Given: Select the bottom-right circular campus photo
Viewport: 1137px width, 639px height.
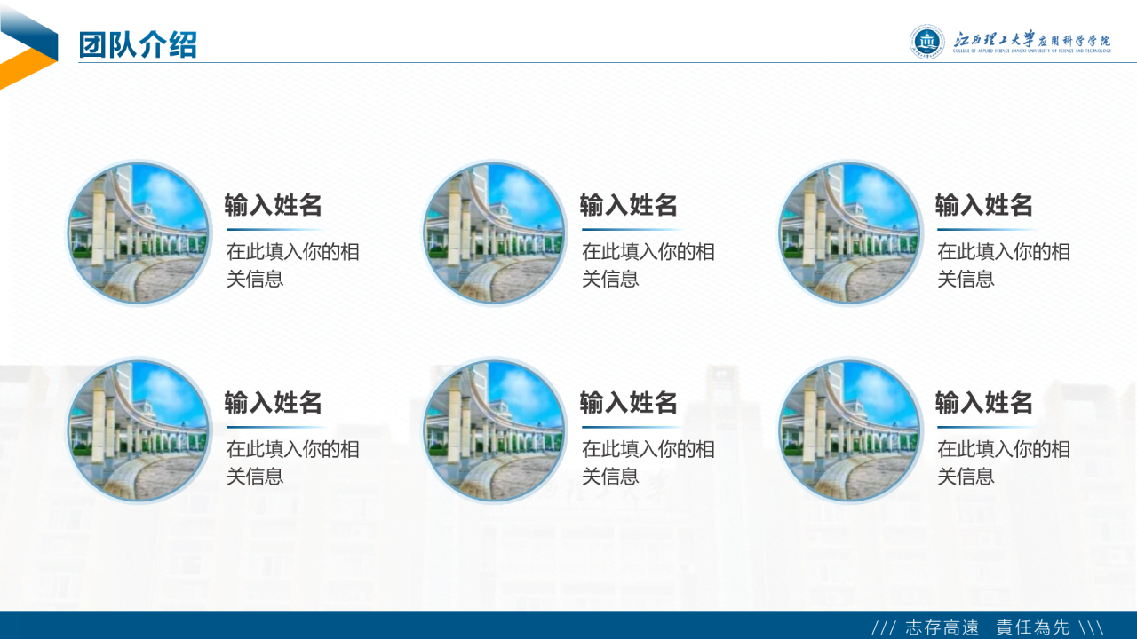Looking at the screenshot, I should [850, 430].
